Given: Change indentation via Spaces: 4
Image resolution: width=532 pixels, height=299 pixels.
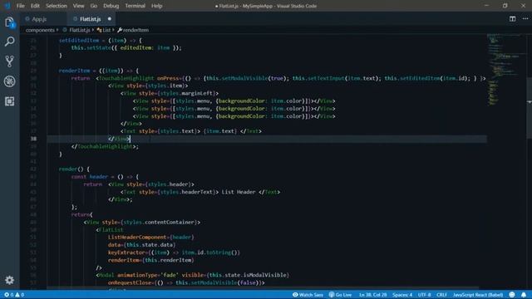Looking at the screenshot, I should [x=402, y=295].
